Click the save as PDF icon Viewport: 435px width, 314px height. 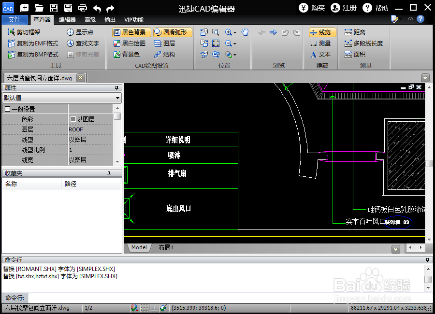point(68,8)
